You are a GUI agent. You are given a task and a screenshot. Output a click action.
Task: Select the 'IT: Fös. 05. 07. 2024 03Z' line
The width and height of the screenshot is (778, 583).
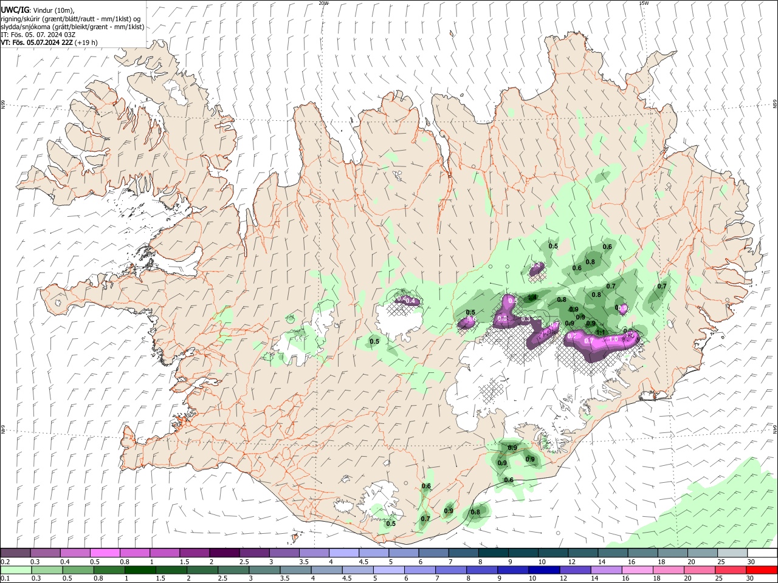click(38, 35)
